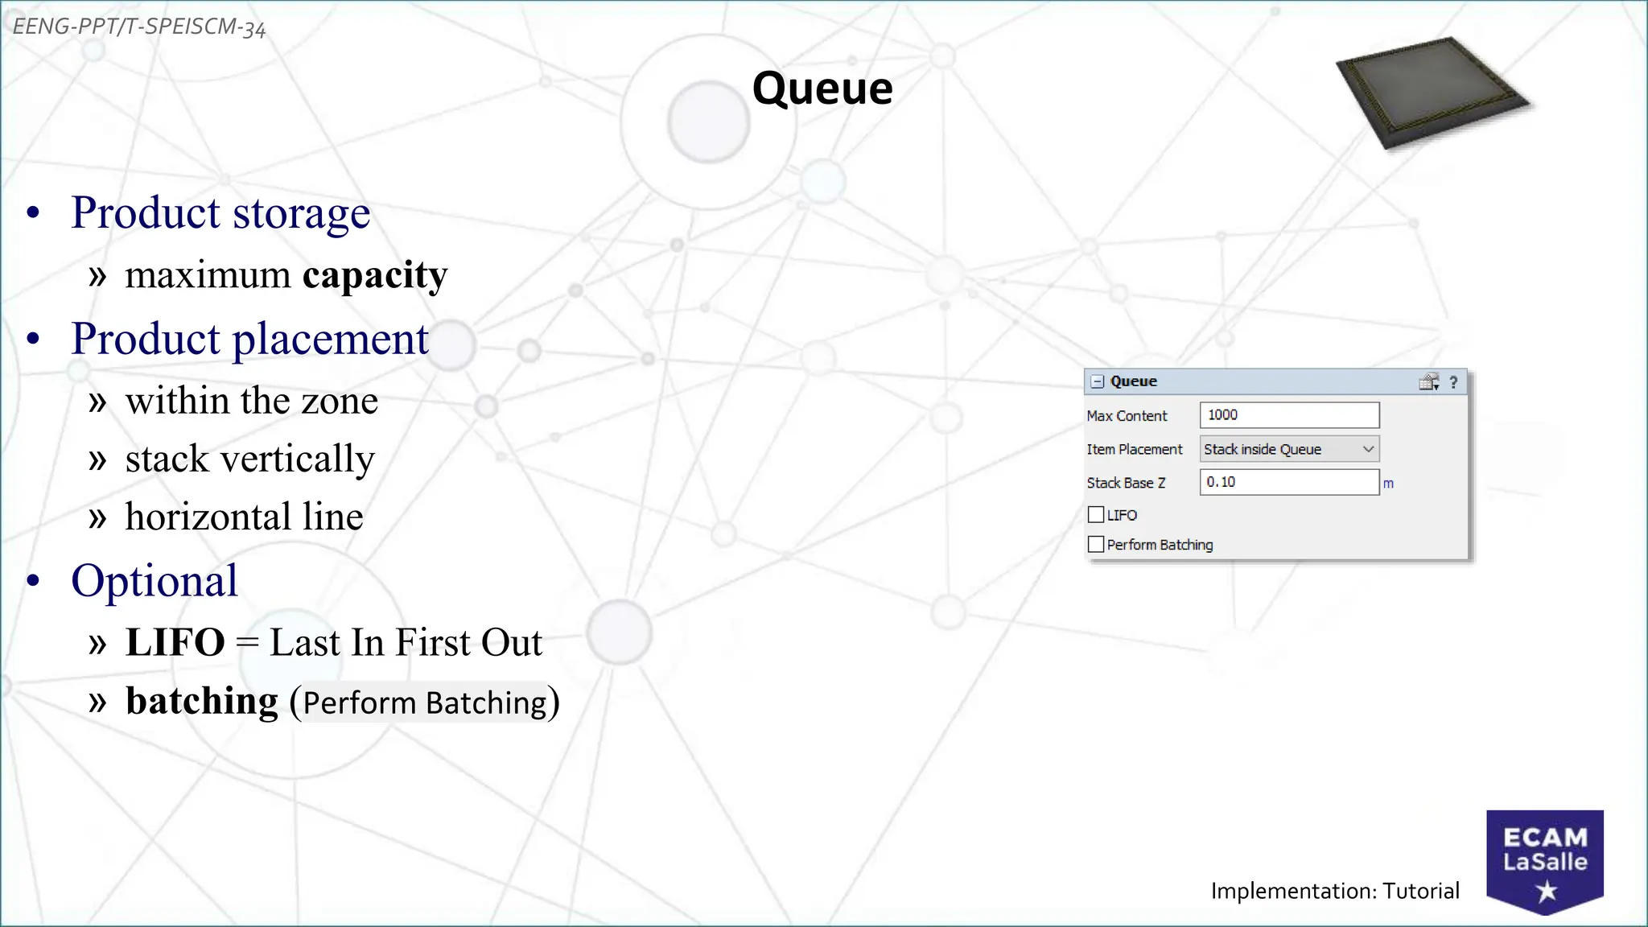The width and height of the screenshot is (1648, 927).
Task: Collapse the Queue panel with minus icon
Action: coord(1097,382)
